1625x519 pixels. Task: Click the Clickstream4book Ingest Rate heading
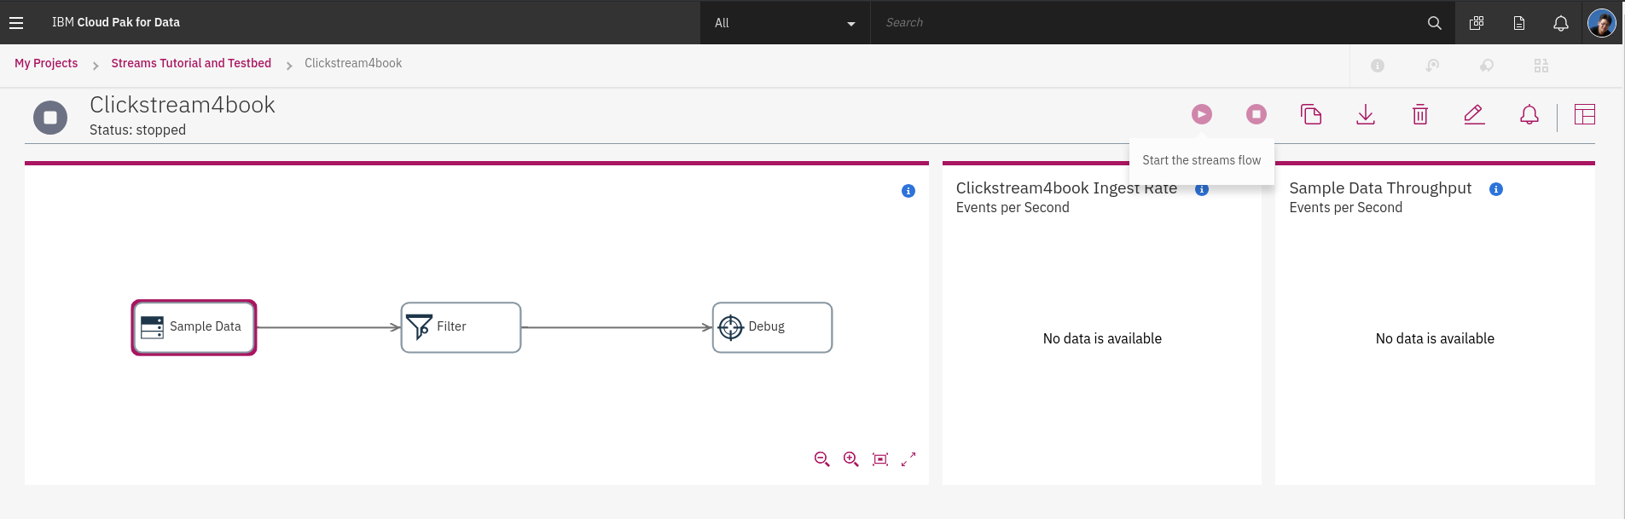click(1066, 188)
